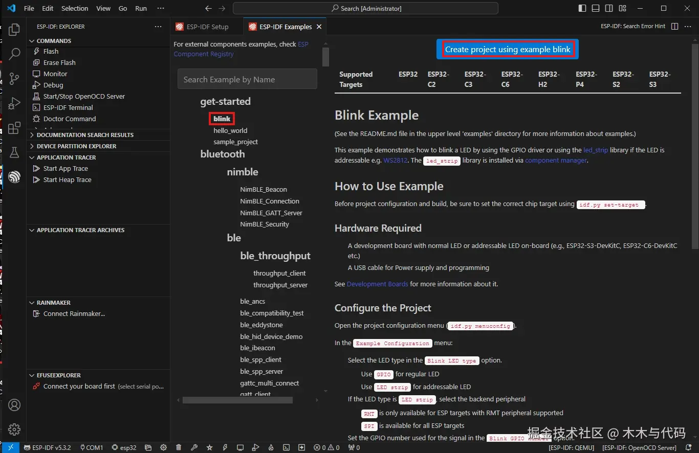Toggle the Panel layout button
The width and height of the screenshot is (699, 453).
[596, 8]
